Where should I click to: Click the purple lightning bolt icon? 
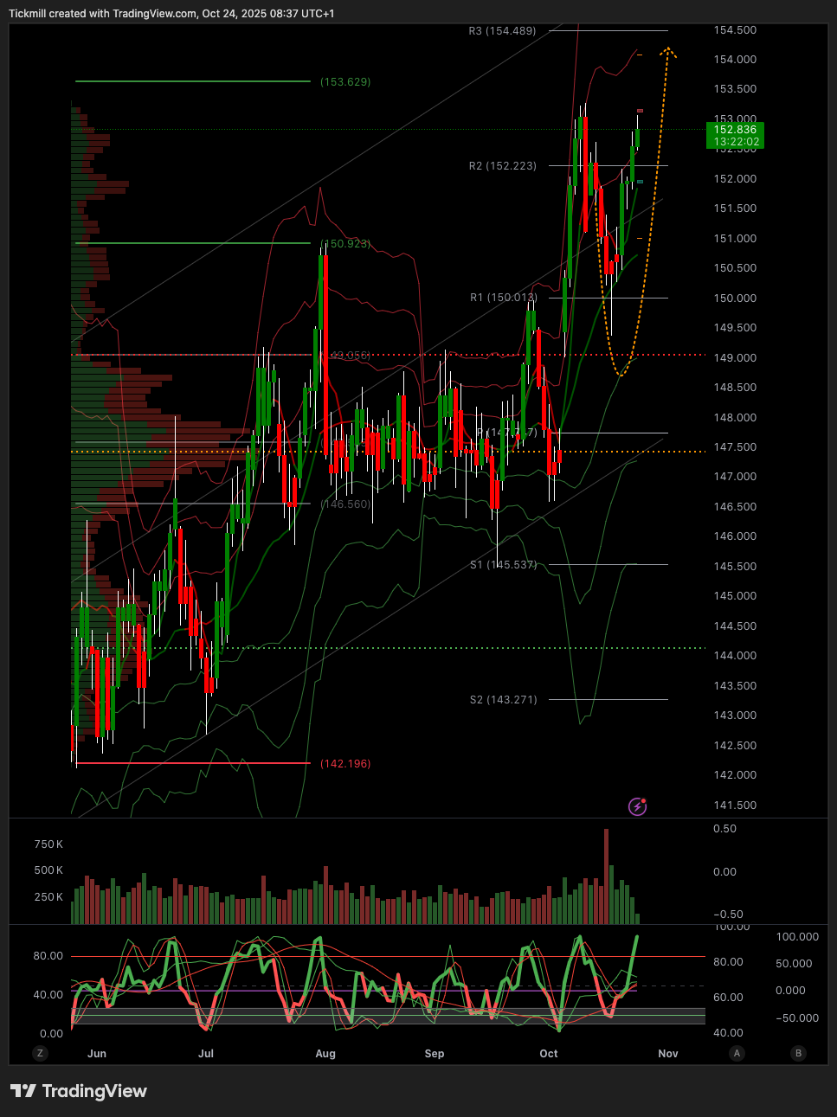click(x=637, y=806)
